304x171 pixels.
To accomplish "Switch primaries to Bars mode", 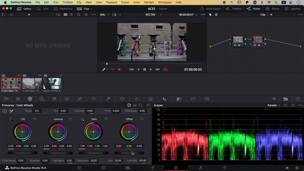I will click(135, 105).
